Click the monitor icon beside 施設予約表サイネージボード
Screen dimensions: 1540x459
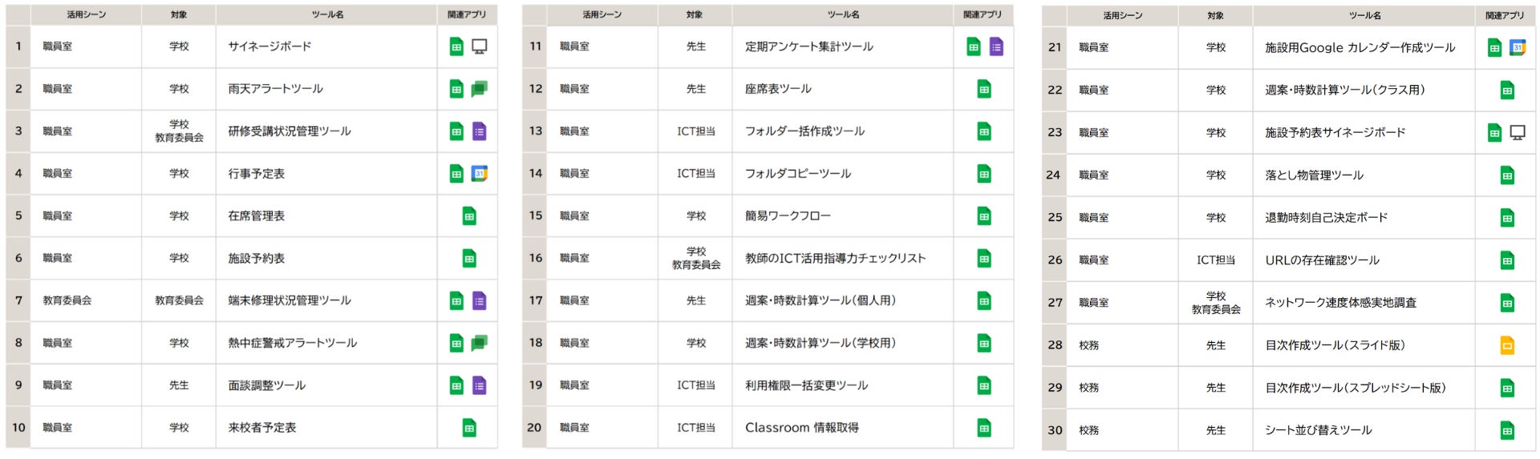[x=1517, y=133]
